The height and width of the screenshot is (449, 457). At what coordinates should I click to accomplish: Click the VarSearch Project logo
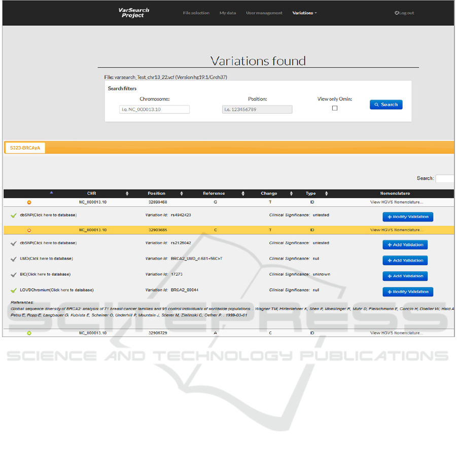[x=133, y=13]
